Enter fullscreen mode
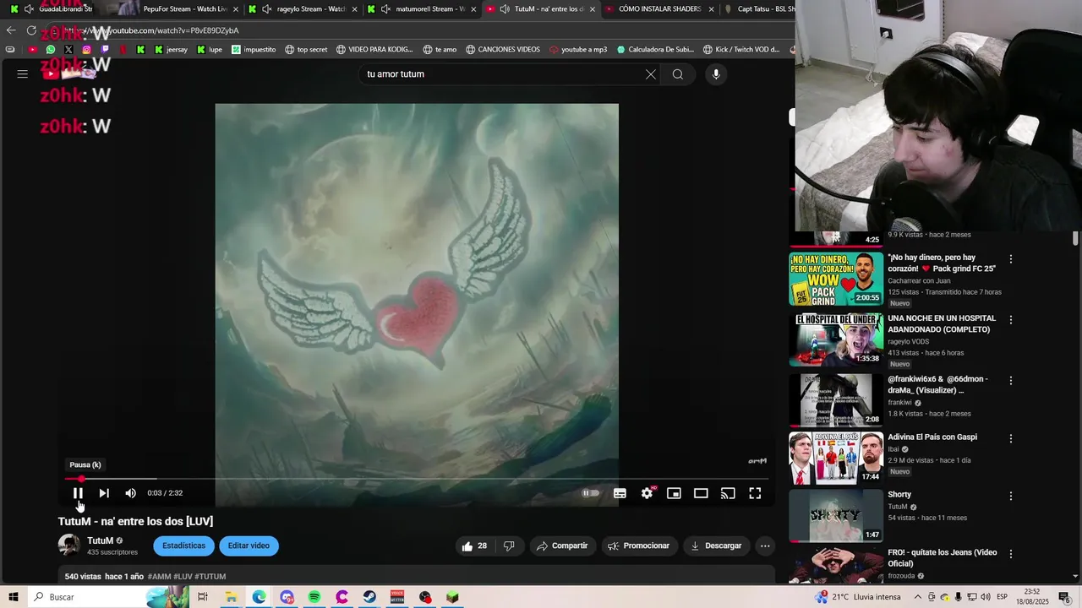Screen dimensions: 1082x608 point(755,493)
